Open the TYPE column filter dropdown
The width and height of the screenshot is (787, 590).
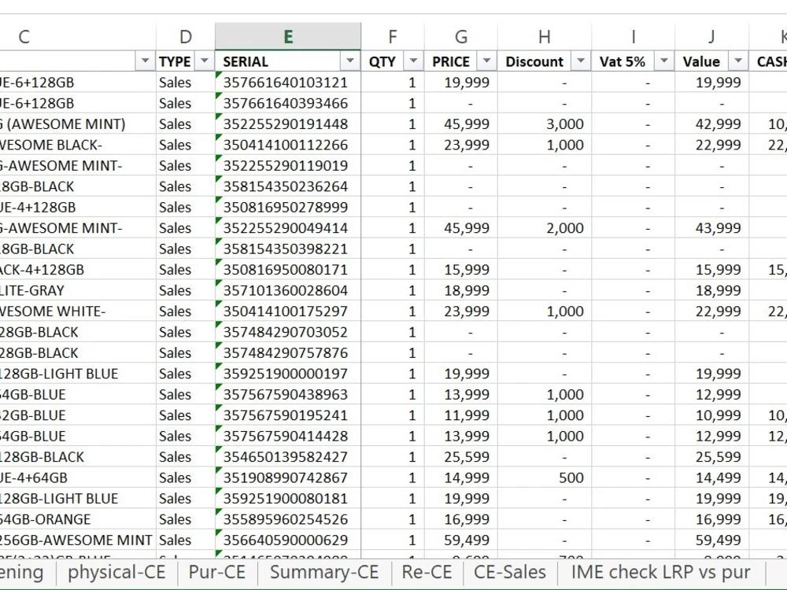[x=205, y=61]
